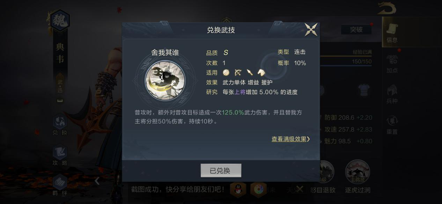
Task: Open the 羁绊 bonds icon
Action: (x=60, y=184)
